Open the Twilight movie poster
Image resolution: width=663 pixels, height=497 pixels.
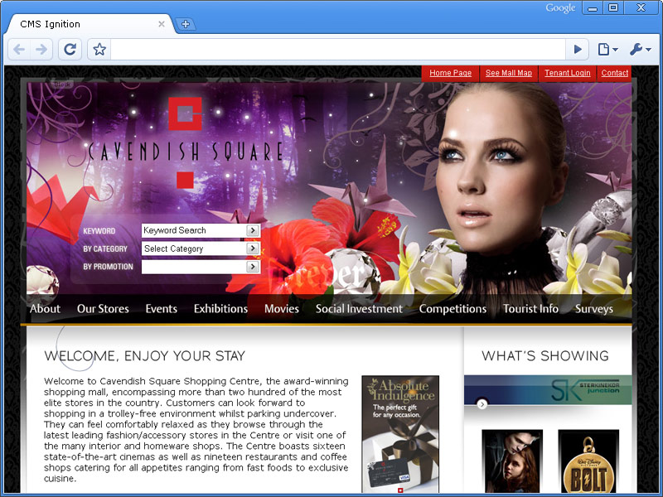point(512,461)
